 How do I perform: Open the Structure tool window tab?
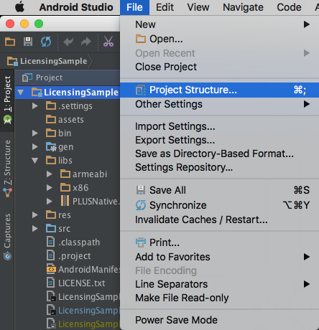tap(7, 169)
